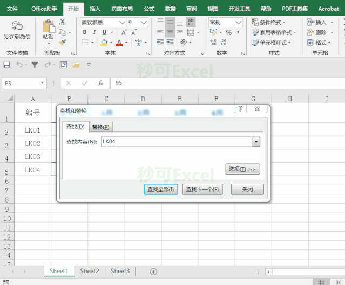Click 选项 Options >> button
The width and height of the screenshot is (345, 285).
coord(242,169)
